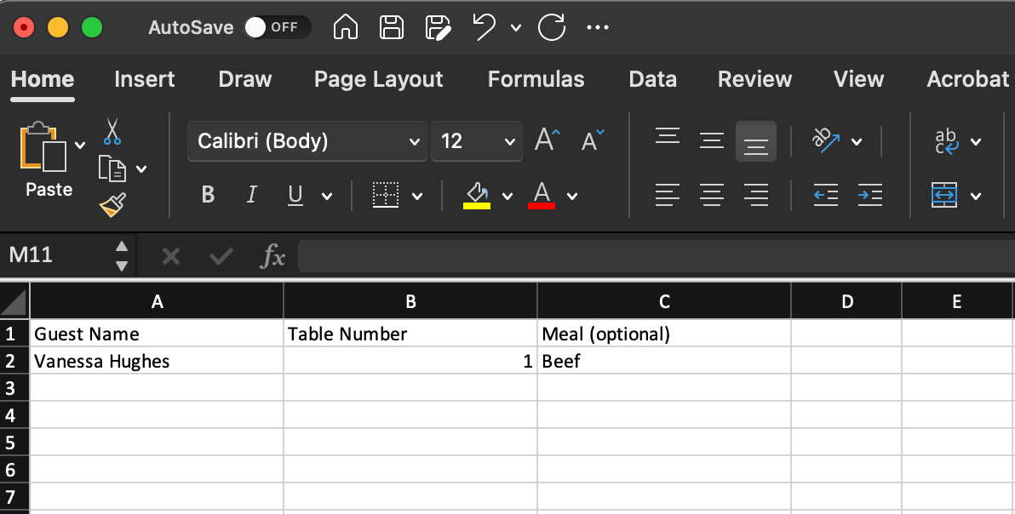Click the Insert Function fx button
The width and height of the screenshot is (1015, 514).
click(272, 256)
